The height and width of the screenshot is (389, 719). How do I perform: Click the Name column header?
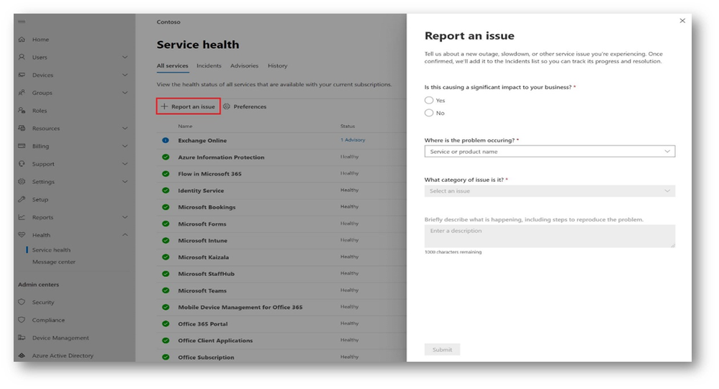(x=185, y=126)
